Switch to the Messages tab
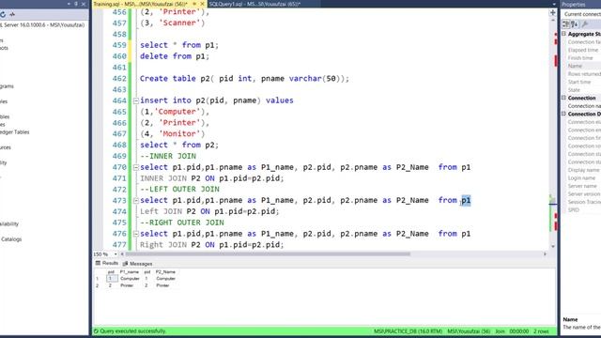The width and height of the screenshot is (601, 338). pyautogui.click(x=137, y=264)
